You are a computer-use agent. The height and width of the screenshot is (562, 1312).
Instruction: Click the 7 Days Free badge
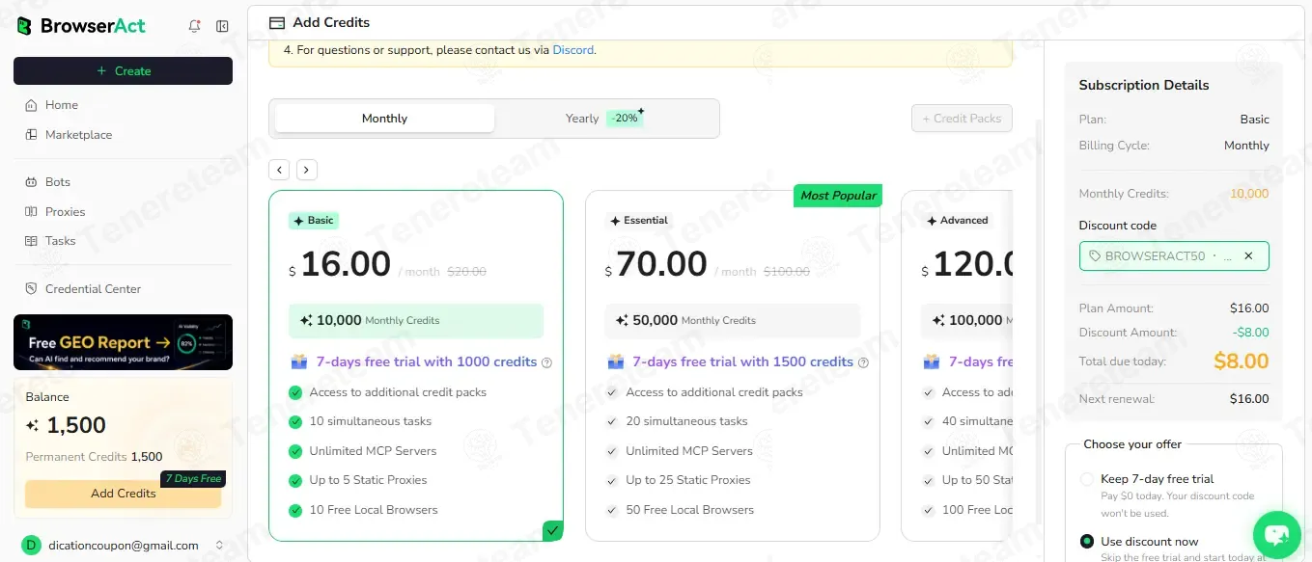[193, 479]
